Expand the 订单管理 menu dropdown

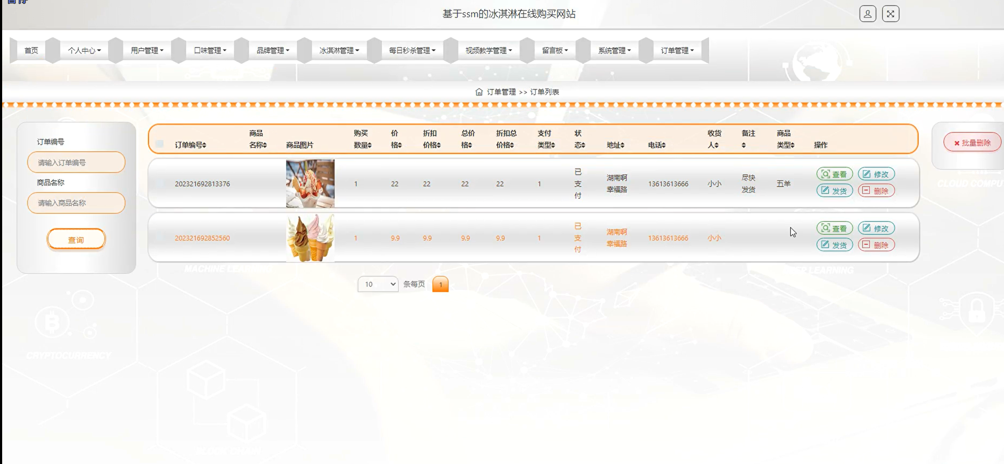[677, 51]
